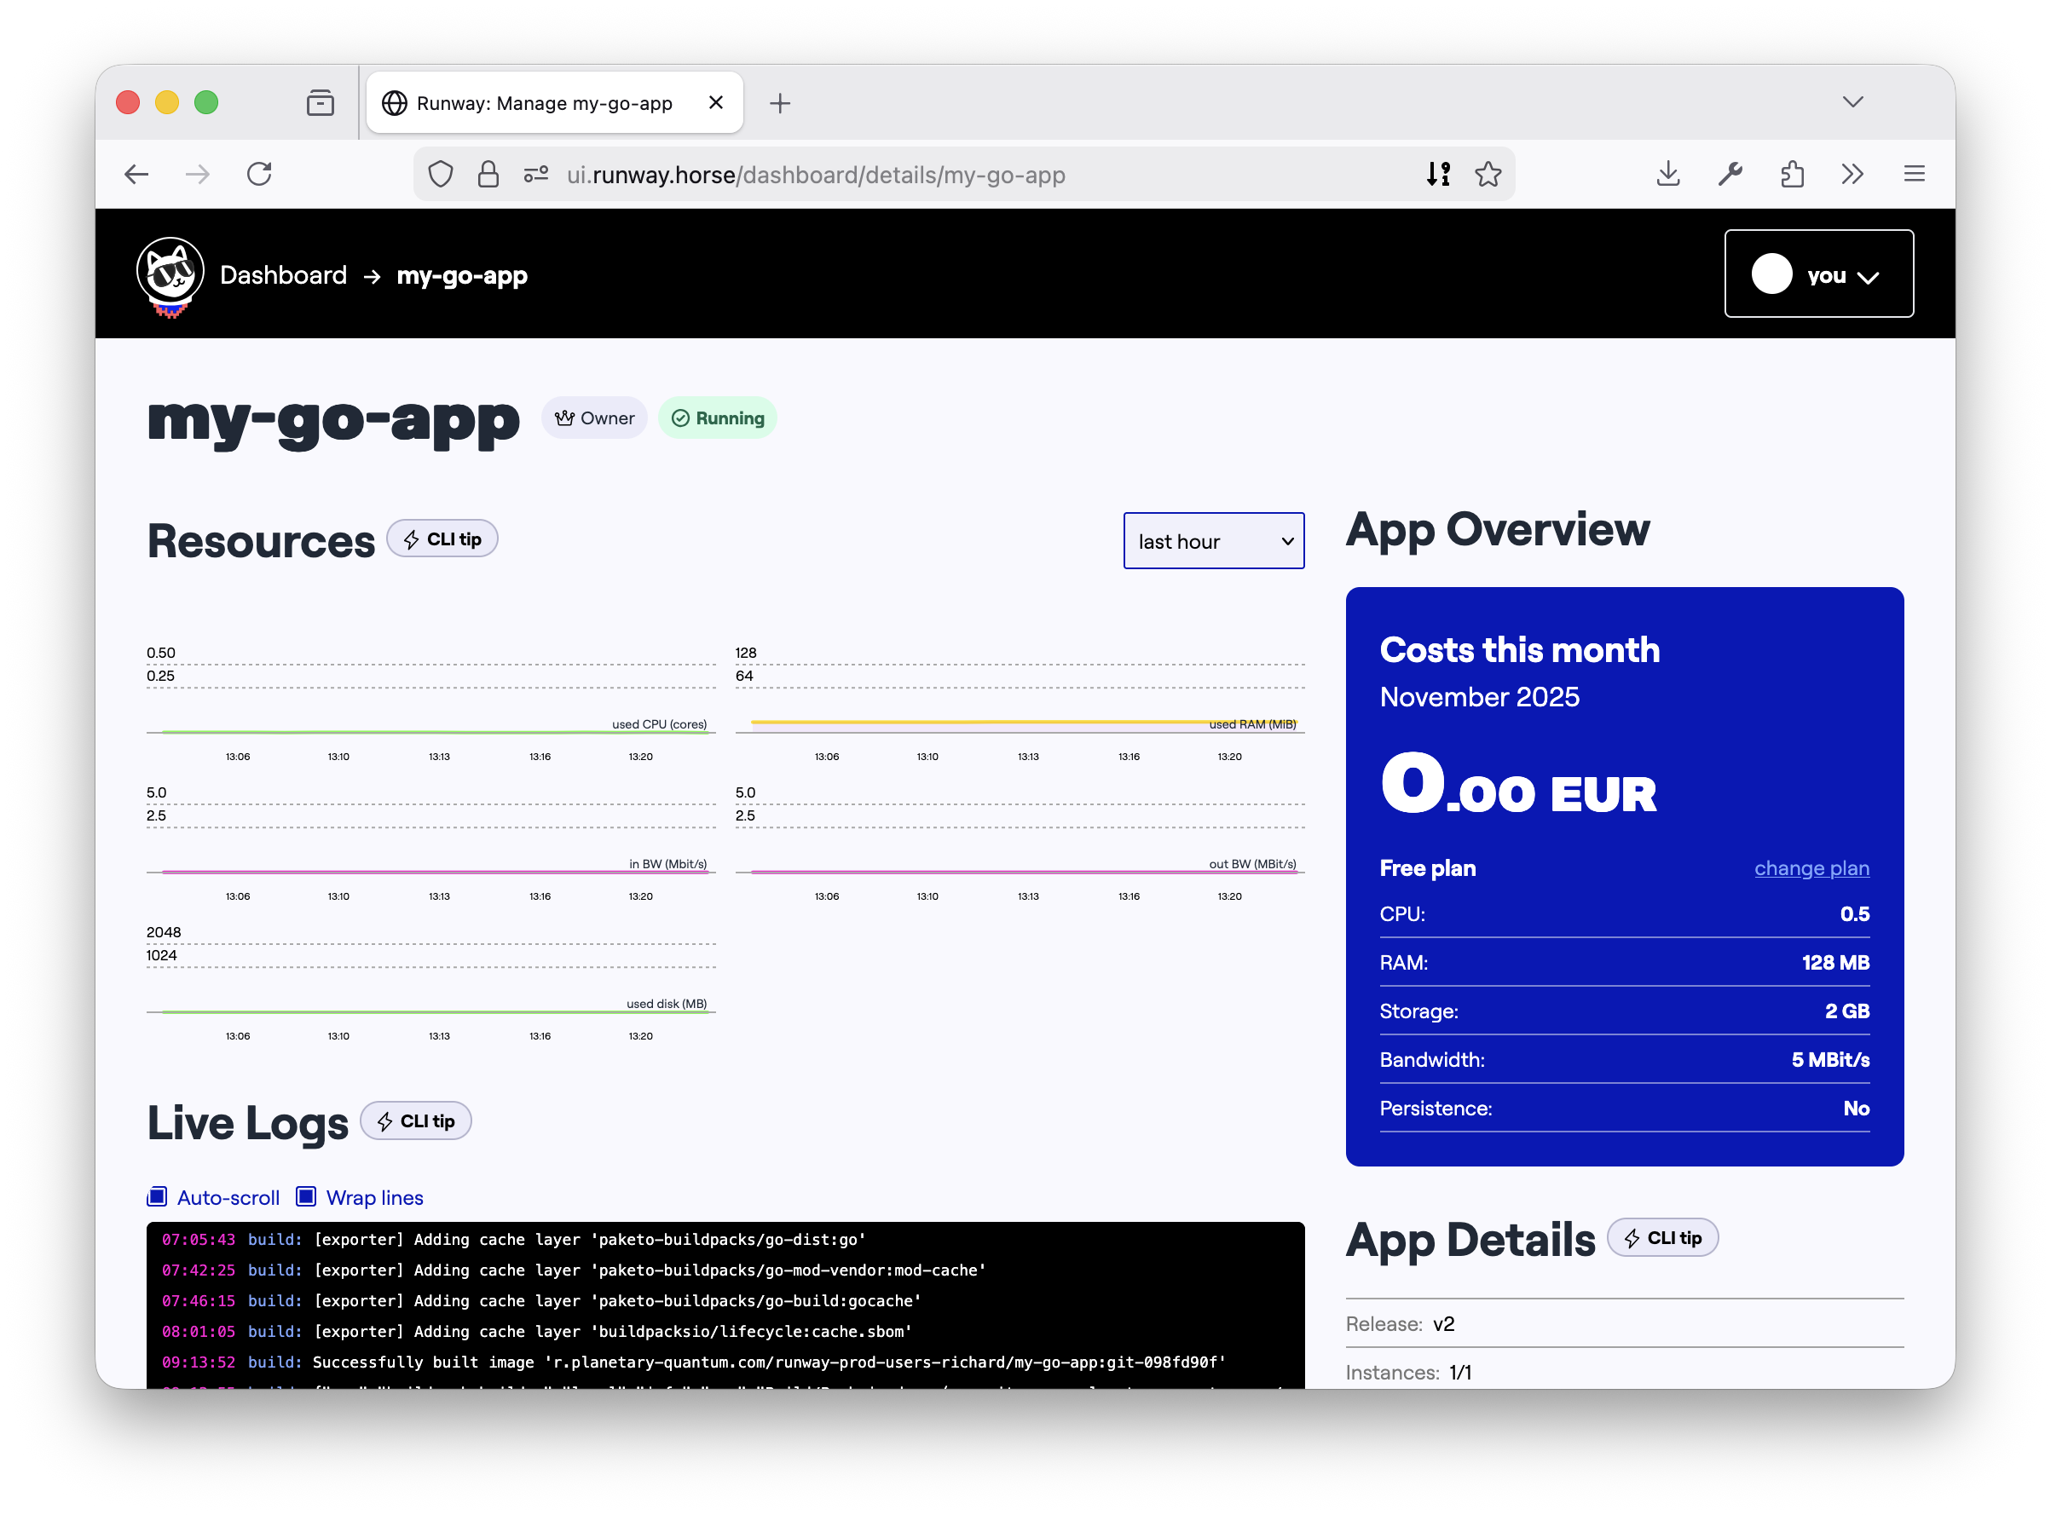Expand the you account menu

[1818, 274]
